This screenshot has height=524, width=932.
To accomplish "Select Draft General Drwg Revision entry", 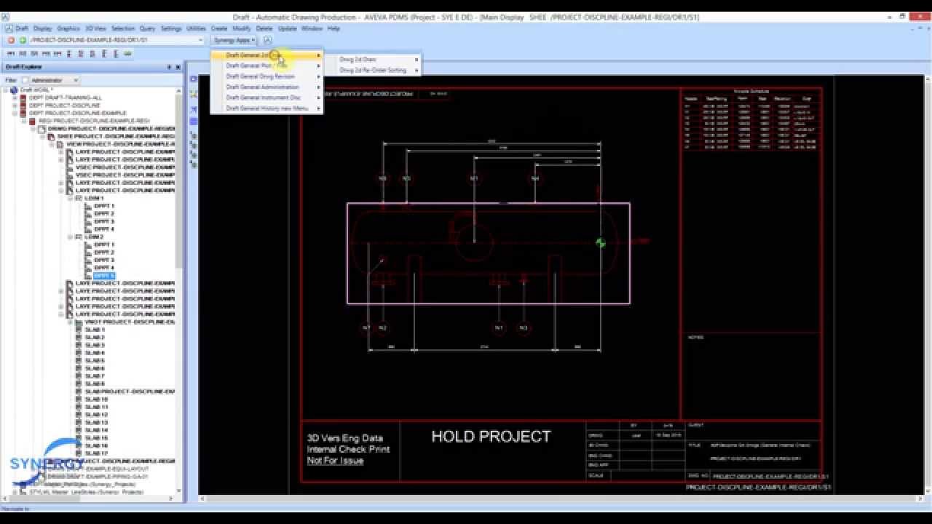I will pyautogui.click(x=266, y=76).
